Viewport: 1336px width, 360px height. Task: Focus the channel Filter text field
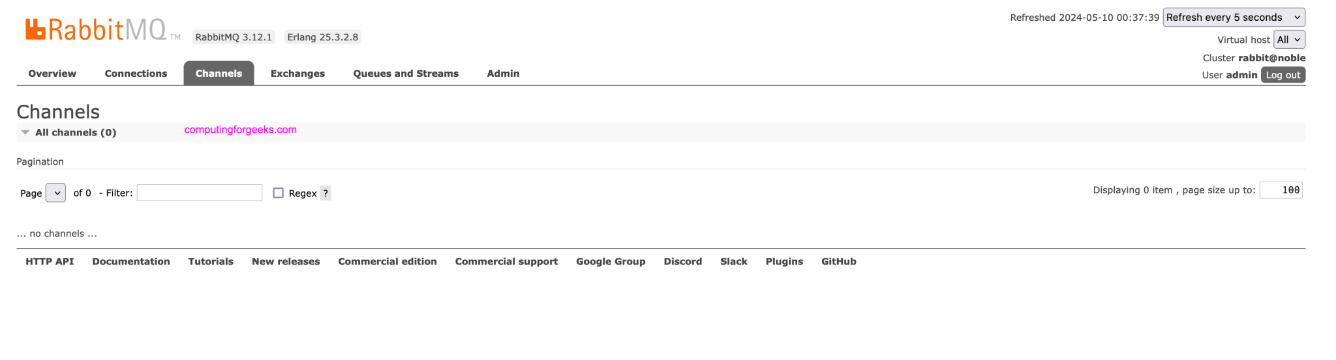point(200,193)
